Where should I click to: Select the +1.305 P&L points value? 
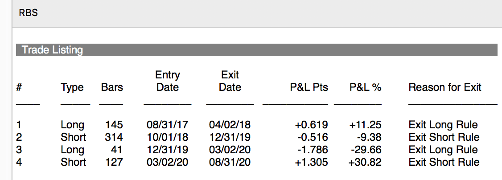pyautogui.click(x=311, y=162)
